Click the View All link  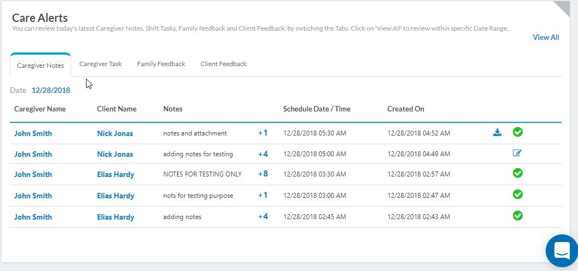546,37
